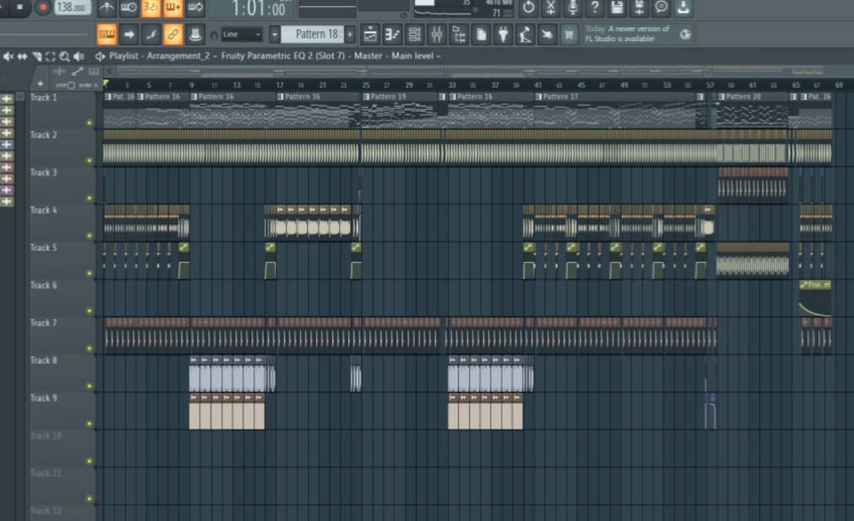Viewport: 854px width, 521px height.
Task: Toggle loop recording button
Action: tap(195, 7)
